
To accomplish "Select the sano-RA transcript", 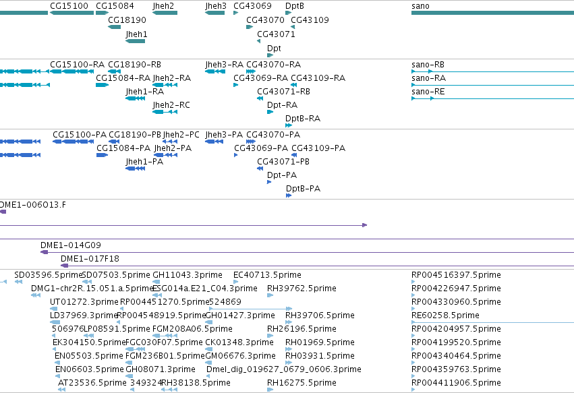I will [493, 85].
